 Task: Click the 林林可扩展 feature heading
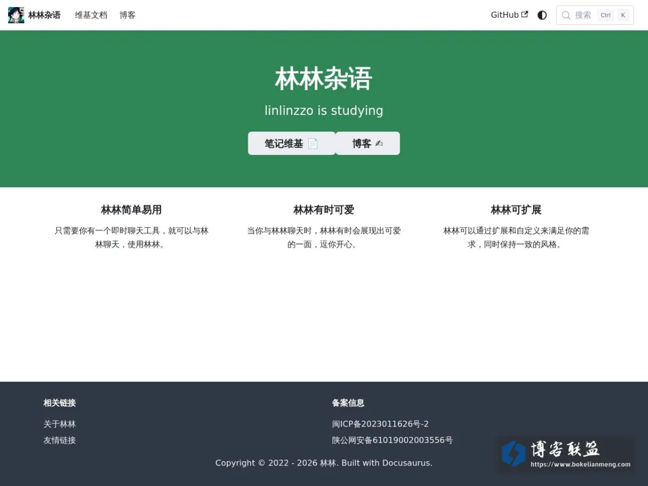pyautogui.click(x=516, y=210)
